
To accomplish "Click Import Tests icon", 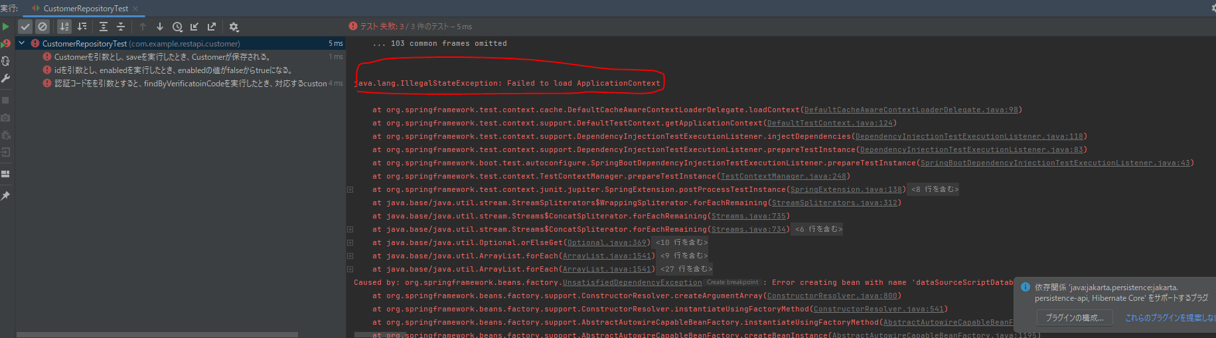I will click(194, 27).
